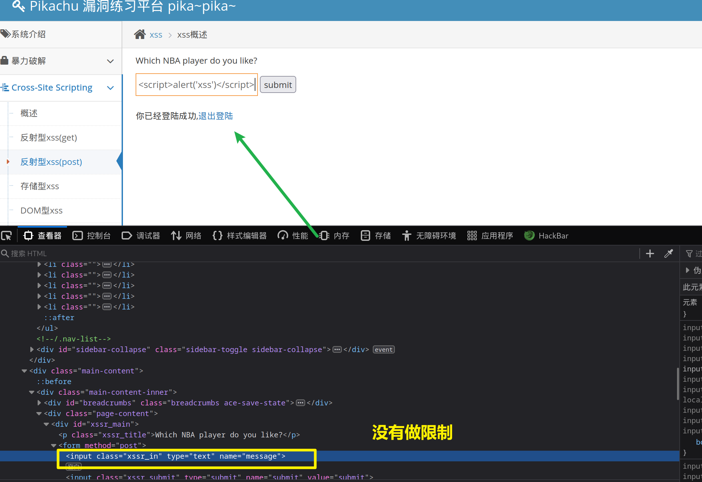The image size is (702, 482).
Task: Click the home icon in the breadcrumb
Action: [140, 34]
